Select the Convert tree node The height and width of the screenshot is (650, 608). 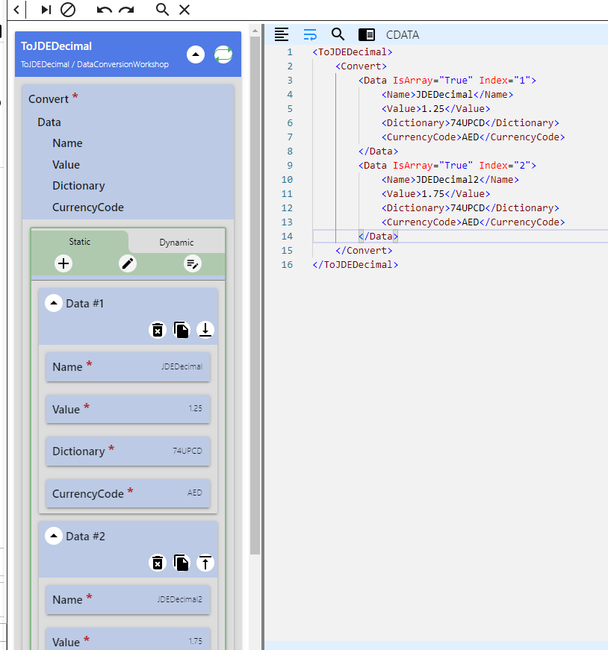coord(49,99)
